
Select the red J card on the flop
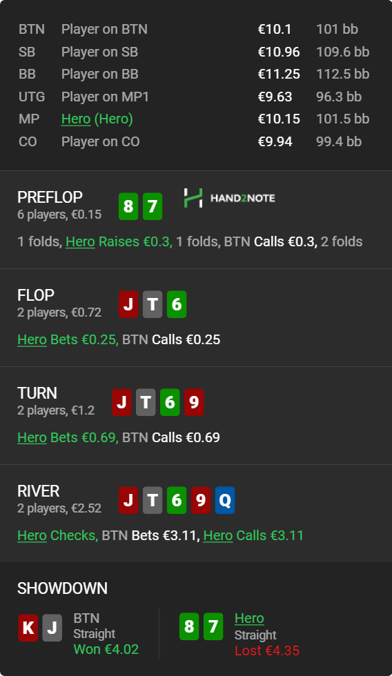coord(128,304)
